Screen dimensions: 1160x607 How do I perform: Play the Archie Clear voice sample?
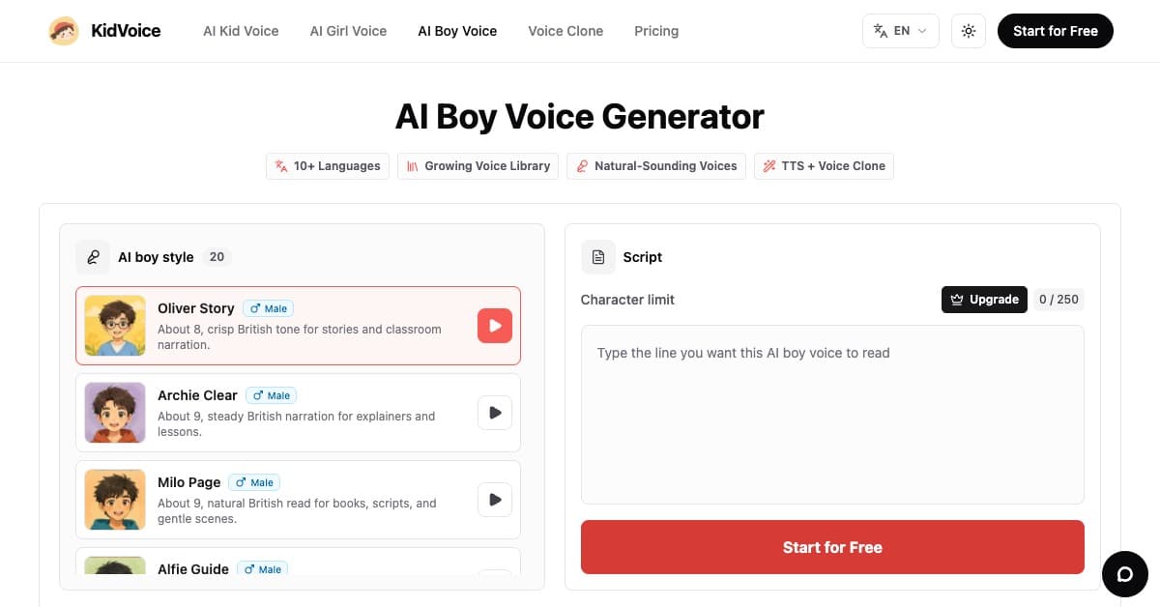click(495, 413)
